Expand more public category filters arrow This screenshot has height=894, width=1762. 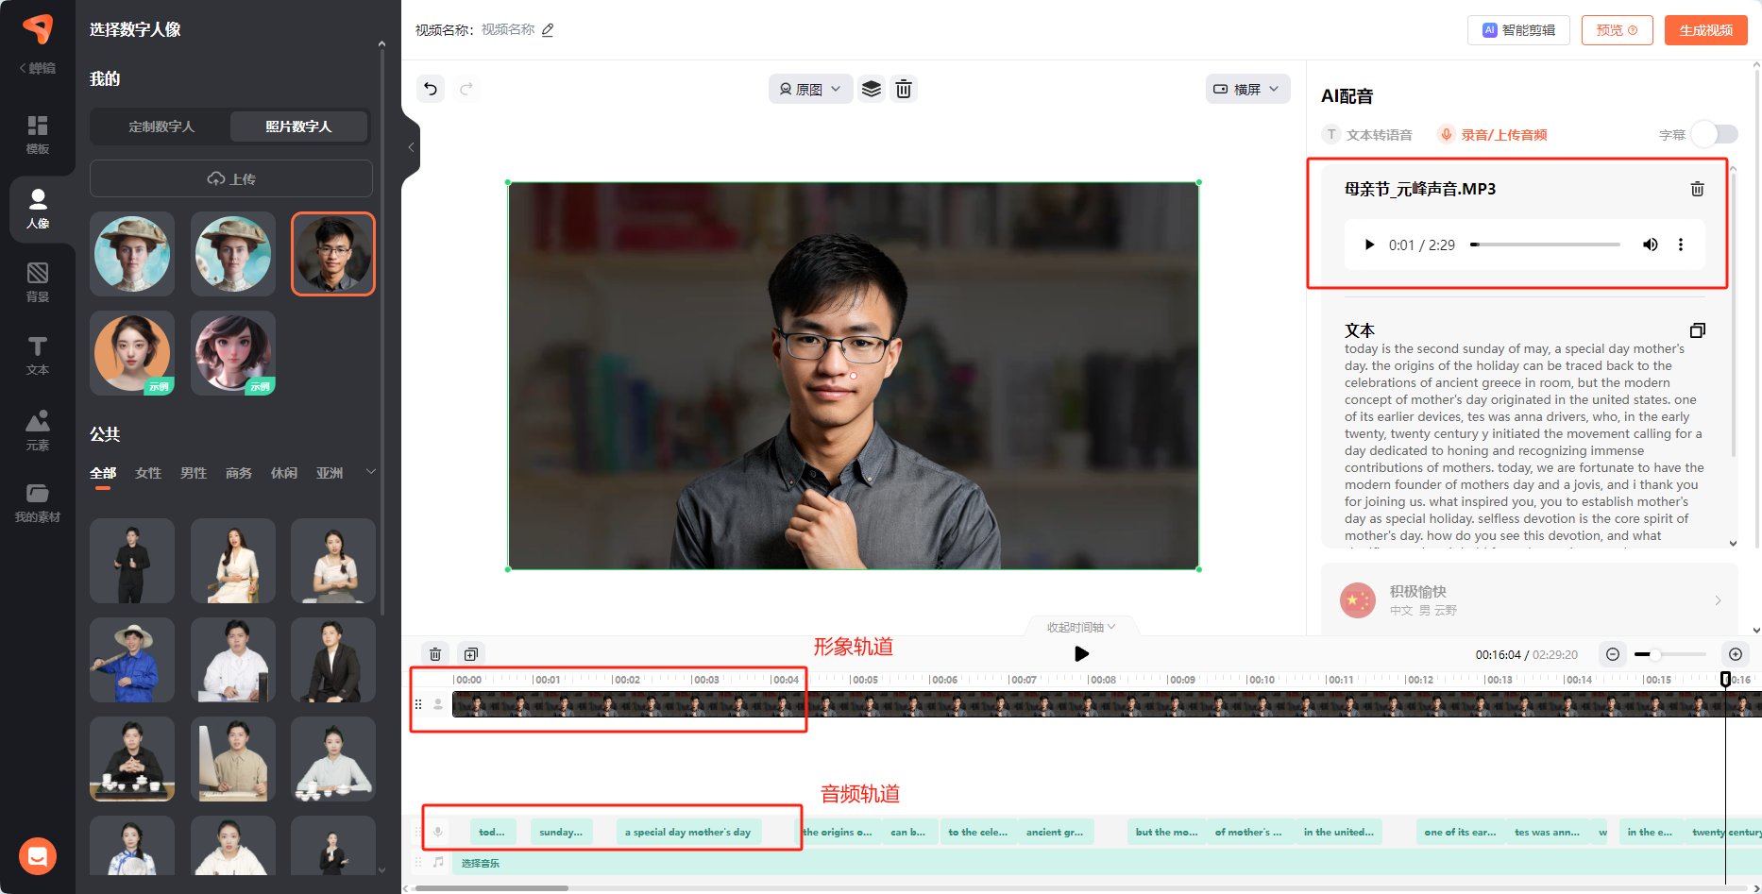[x=371, y=472]
